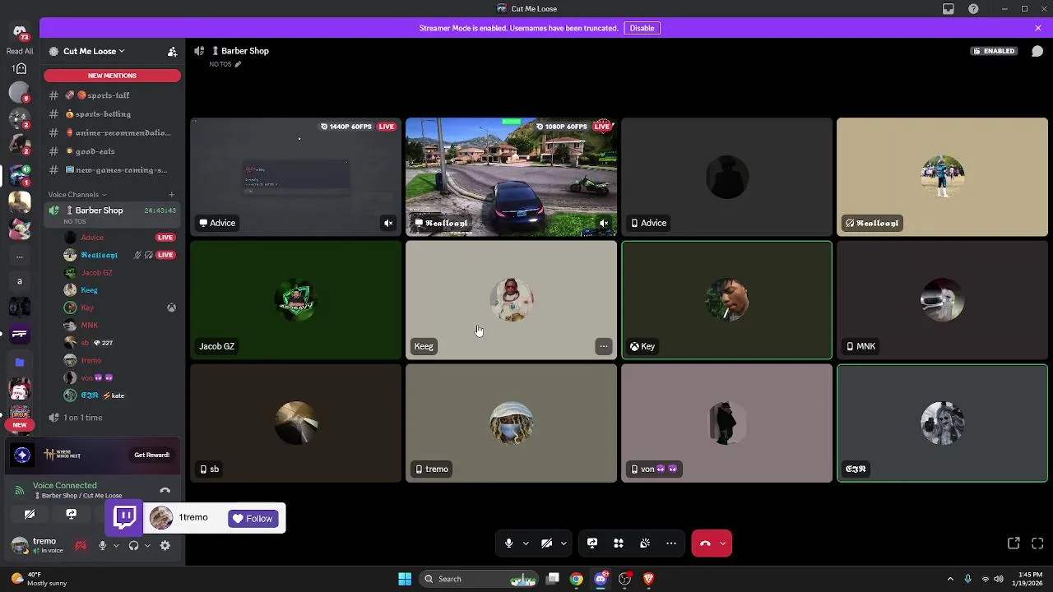Open microphone options arrow in call controls

click(x=525, y=543)
